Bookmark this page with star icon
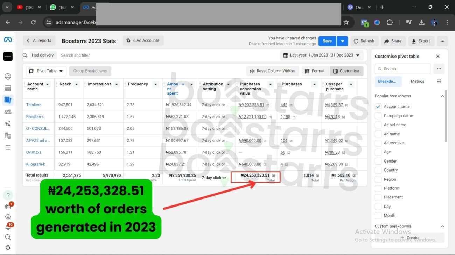 click(x=346, y=22)
